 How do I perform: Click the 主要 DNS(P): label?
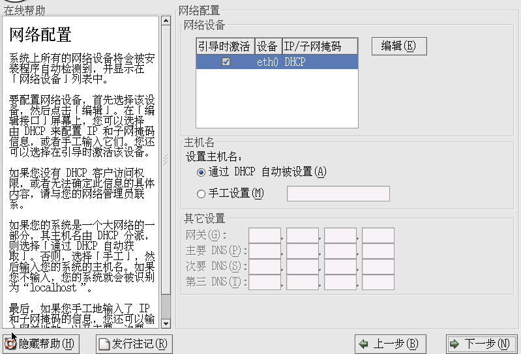point(216,251)
